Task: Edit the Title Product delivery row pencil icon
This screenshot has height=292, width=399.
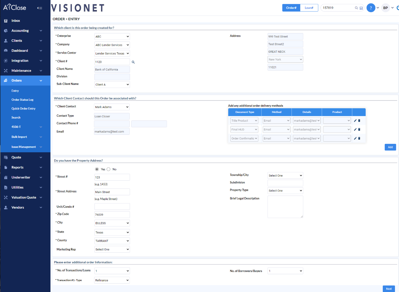Action: pos(356,120)
